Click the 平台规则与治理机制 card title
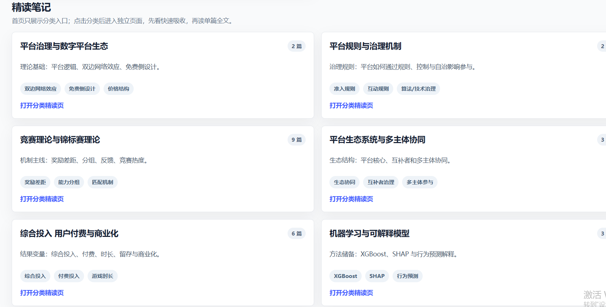The image size is (606, 307). click(365, 46)
